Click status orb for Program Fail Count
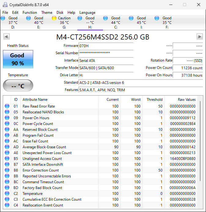This screenshot has width=206, height=212. [x=7, y=135]
